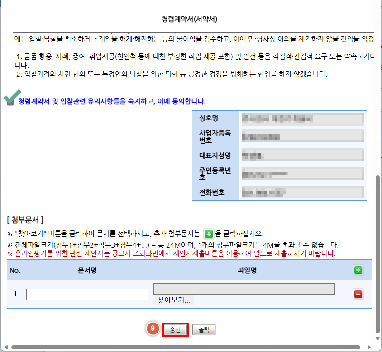The height and width of the screenshot is (352, 382).
Task: Click the green plus icon in the attachment table header
Action: [x=358, y=269]
